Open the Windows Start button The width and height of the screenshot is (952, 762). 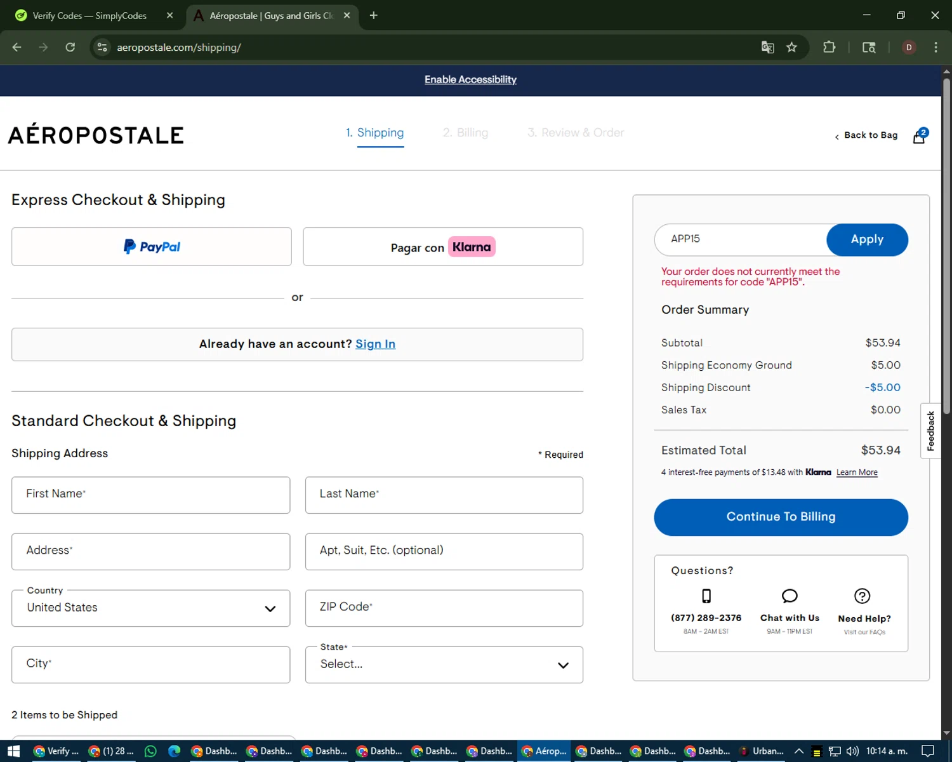coord(13,751)
